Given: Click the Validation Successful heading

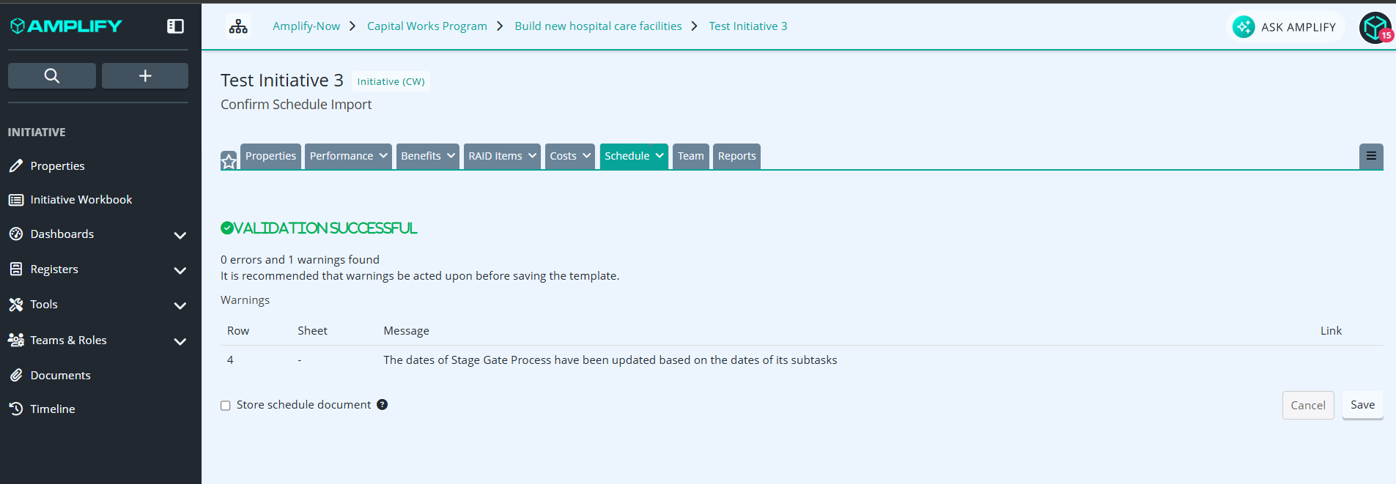Looking at the screenshot, I should [x=319, y=228].
